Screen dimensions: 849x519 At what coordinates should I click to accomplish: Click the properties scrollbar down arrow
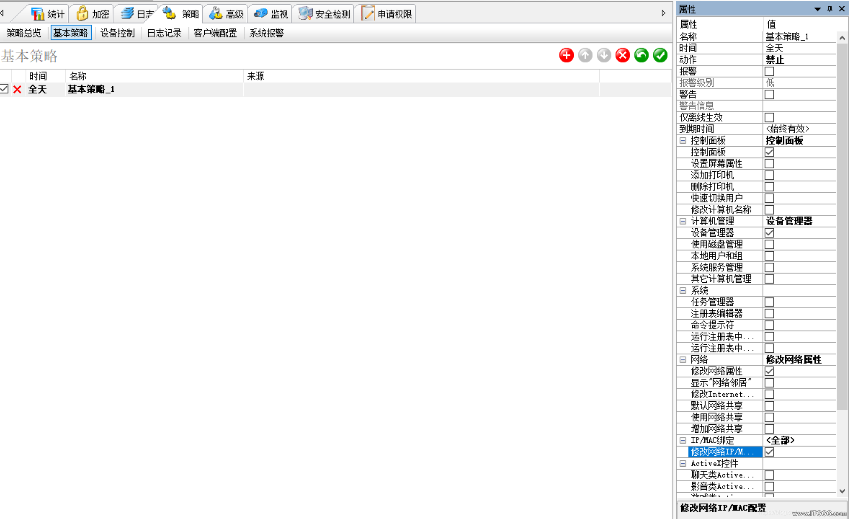coord(842,491)
